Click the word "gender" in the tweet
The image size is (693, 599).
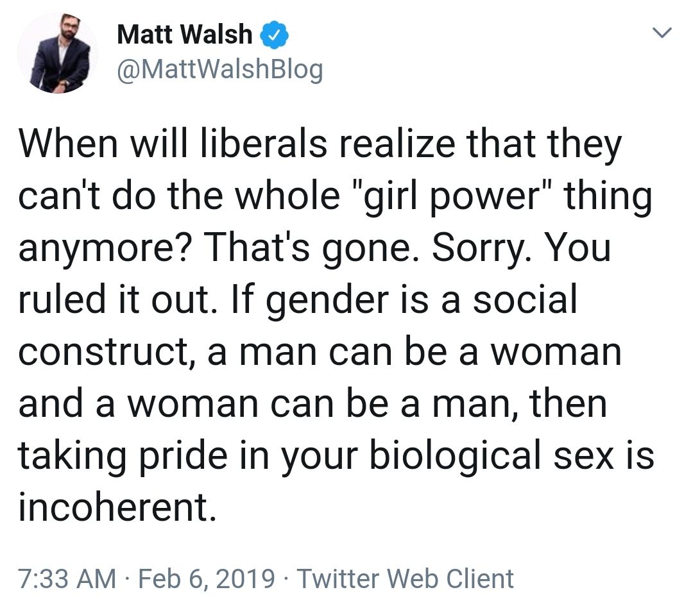tap(327, 299)
